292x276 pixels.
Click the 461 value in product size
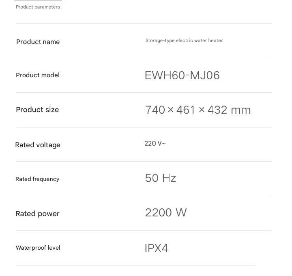pyautogui.click(x=186, y=110)
